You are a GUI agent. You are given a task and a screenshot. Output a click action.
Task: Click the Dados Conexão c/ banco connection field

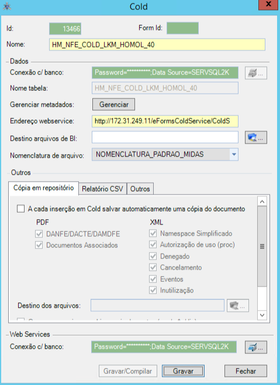coord(165,73)
